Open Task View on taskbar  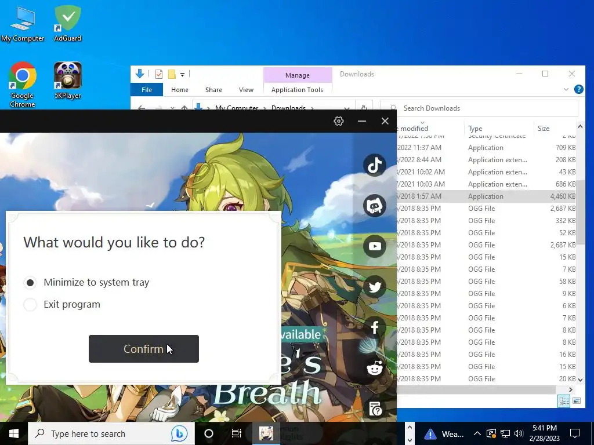pos(237,433)
